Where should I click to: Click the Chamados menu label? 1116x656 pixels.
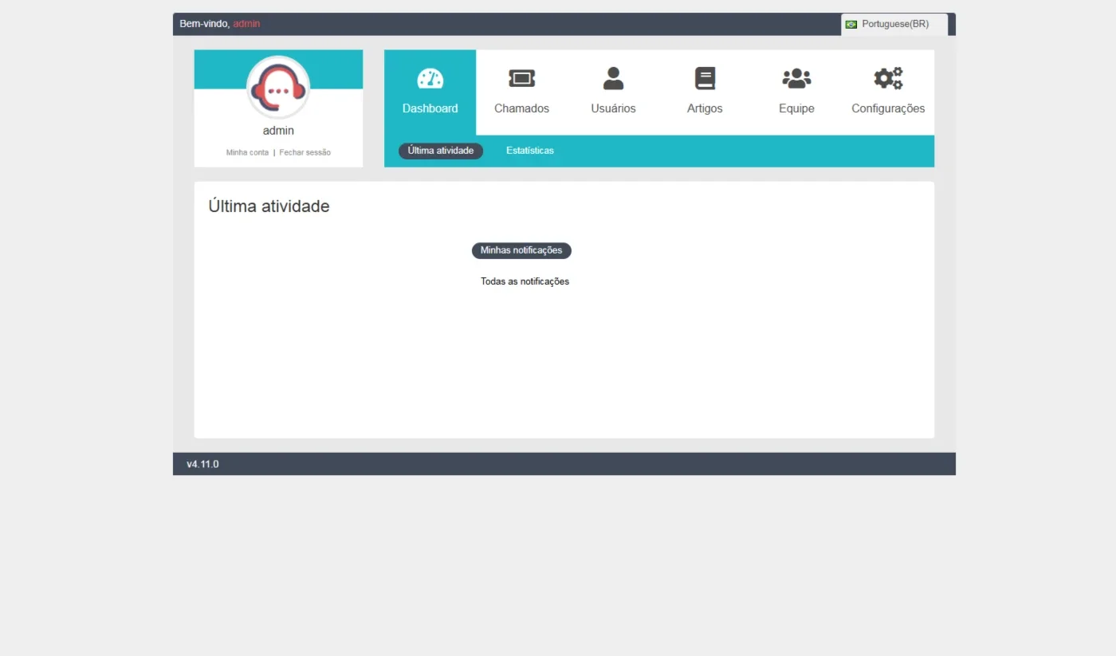522,108
